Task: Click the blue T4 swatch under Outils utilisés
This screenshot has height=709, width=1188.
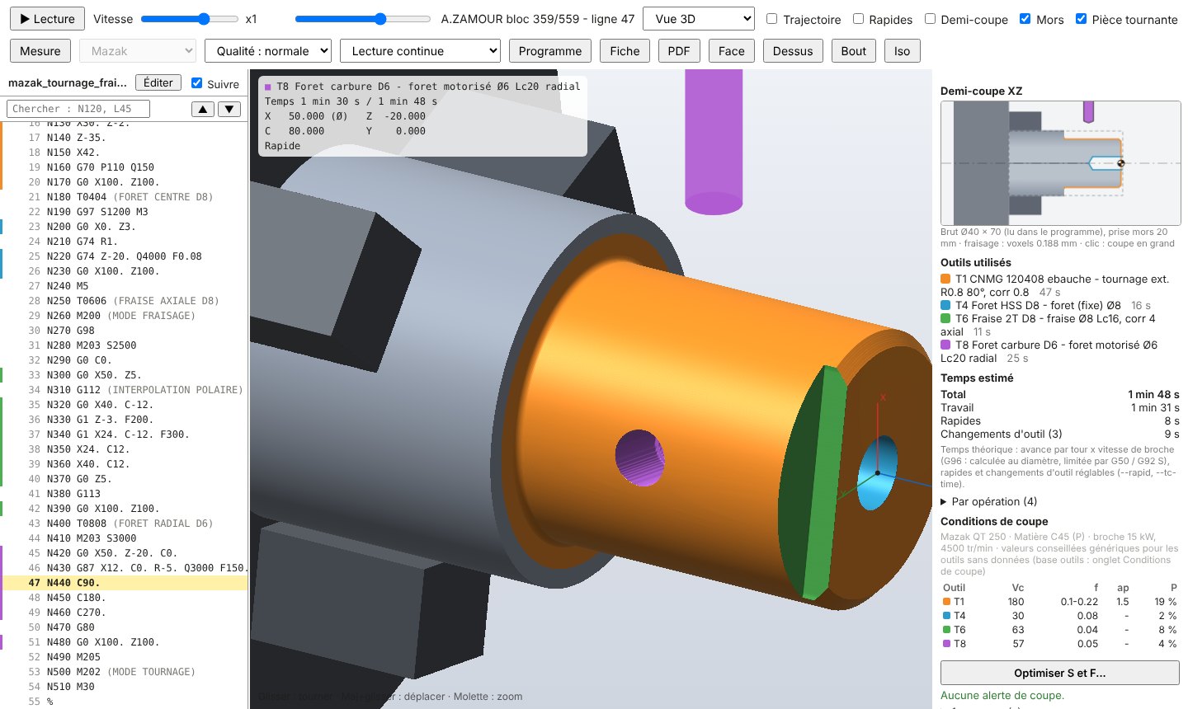Action: pos(945,306)
